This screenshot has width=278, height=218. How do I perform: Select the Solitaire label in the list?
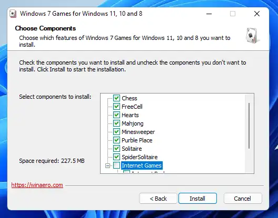click(132, 149)
